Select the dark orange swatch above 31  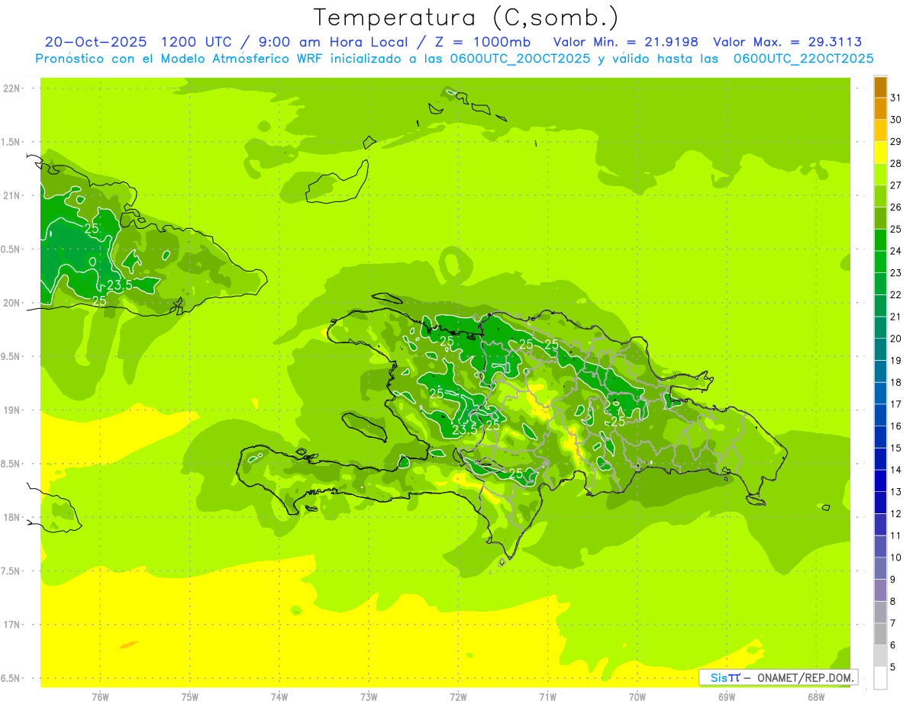[880, 86]
